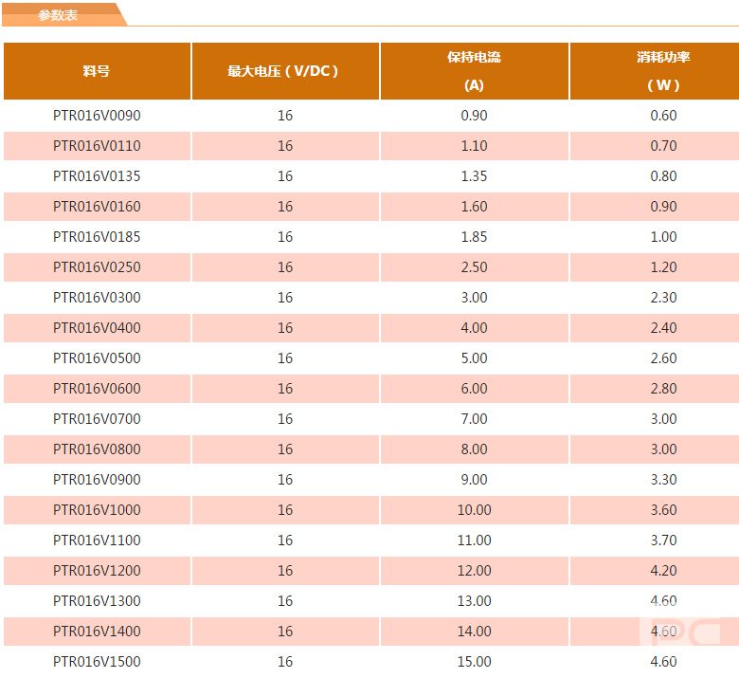Viewport: 739px width, 678px height.
Task: Select the PTR016V0600 row label
Action: coord(97,389)
